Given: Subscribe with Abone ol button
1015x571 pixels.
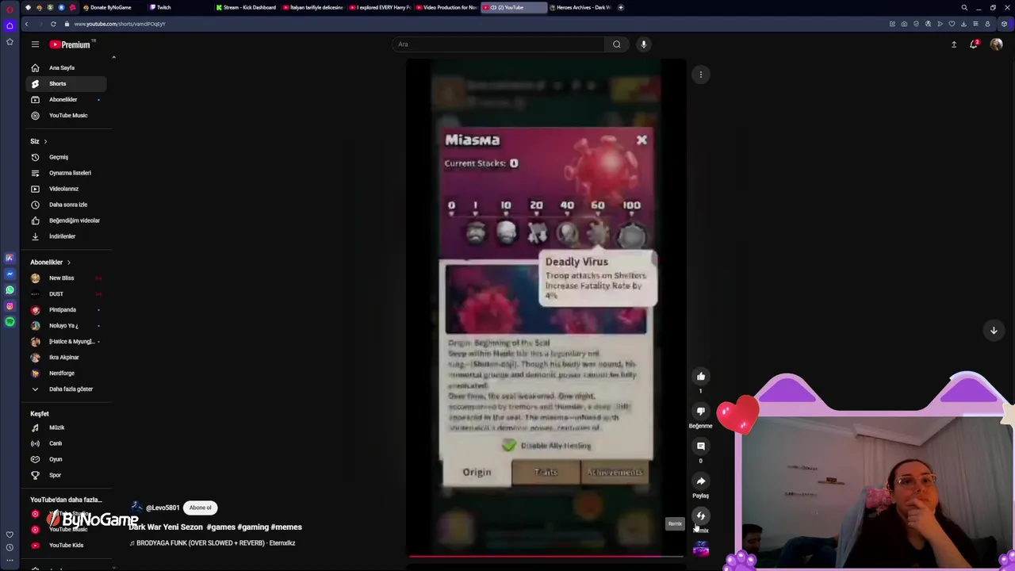Looking at the screenshot, I should point(201,508).
